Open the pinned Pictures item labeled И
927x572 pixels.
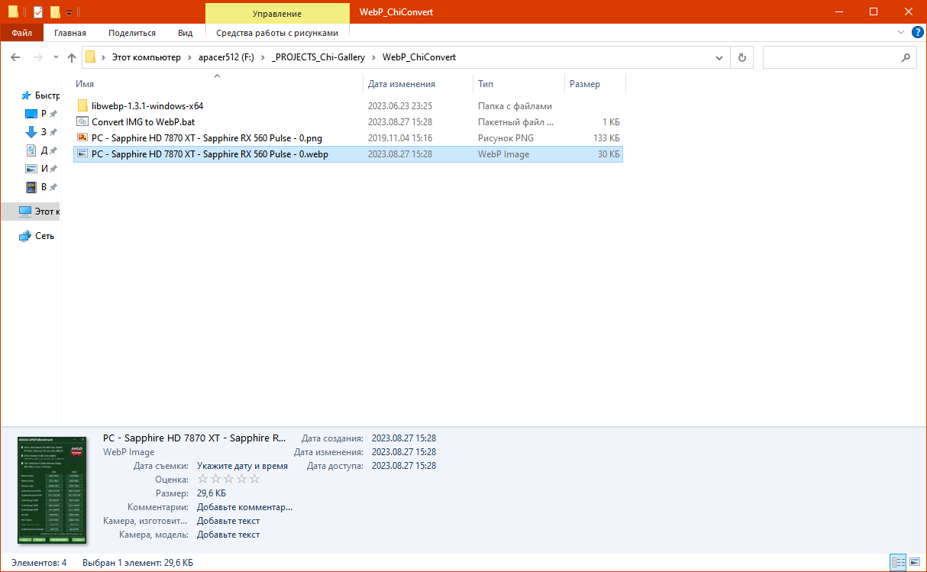tap(41, 169)
